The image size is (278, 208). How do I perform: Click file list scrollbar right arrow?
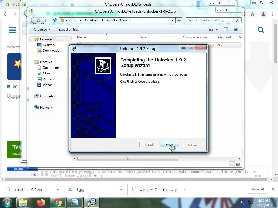[239, 159]
